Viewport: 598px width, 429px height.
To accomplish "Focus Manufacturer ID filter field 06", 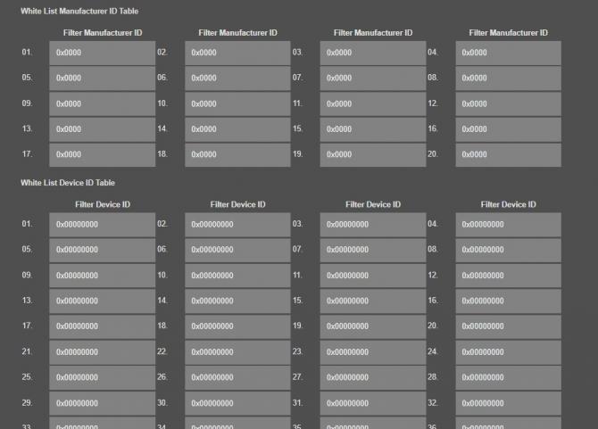I will (x=237, y=78).
